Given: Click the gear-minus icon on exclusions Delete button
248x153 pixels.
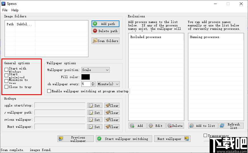Looking at the screenshot, I should click(x=170, y=126).
